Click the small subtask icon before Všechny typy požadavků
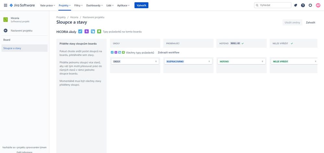 [120, 53]
